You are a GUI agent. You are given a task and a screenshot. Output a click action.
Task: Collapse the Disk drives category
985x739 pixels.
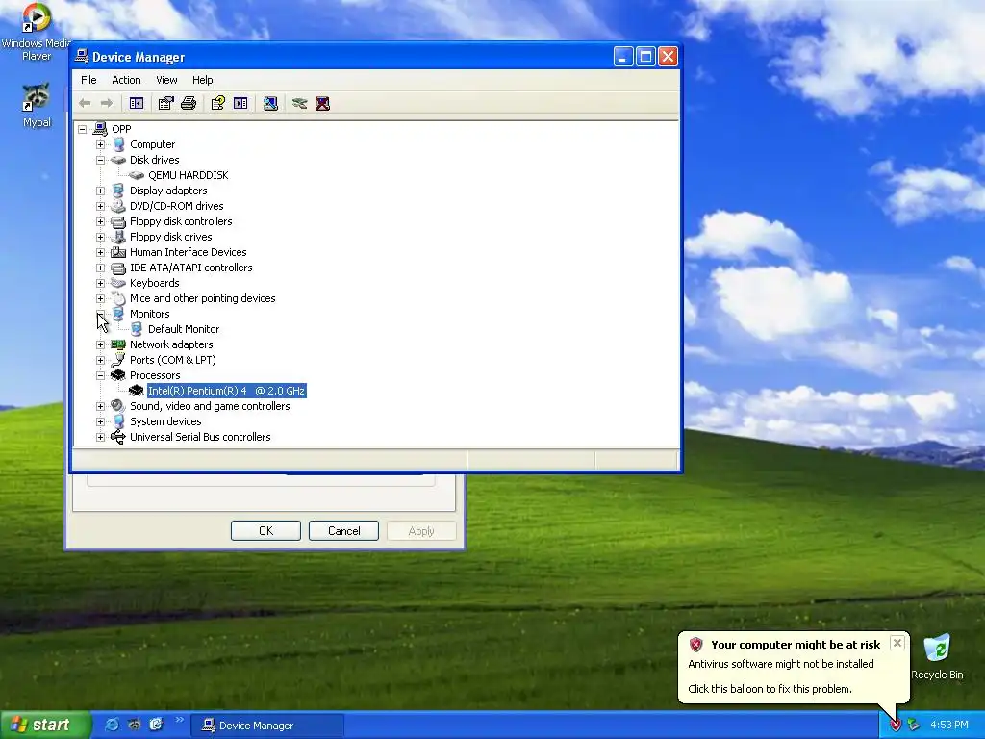[100, 160]
